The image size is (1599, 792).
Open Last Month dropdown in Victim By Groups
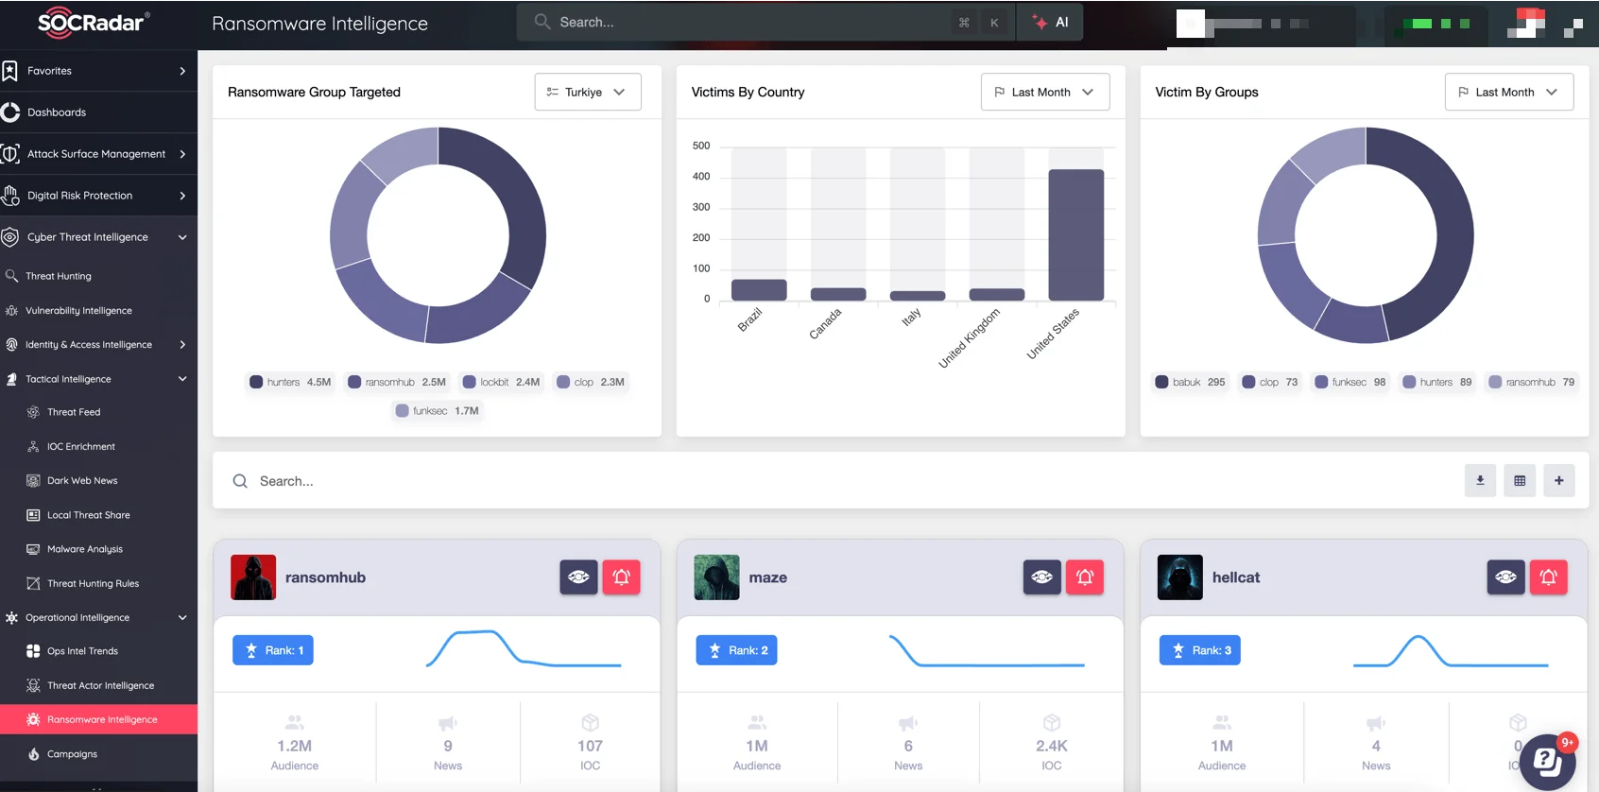[x=1509, y=92]
